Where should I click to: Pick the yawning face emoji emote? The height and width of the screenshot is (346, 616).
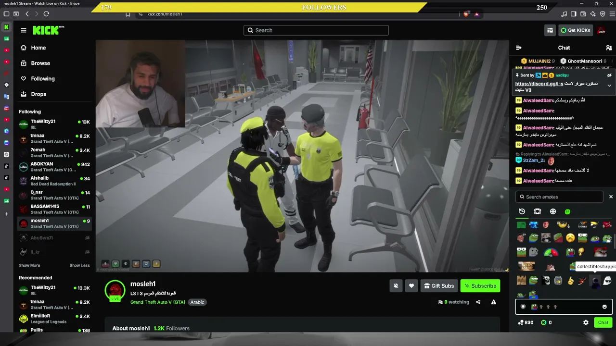pos(570,238)
